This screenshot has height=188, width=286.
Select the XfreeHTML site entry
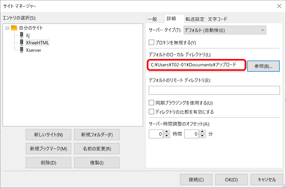coord(37,43)
